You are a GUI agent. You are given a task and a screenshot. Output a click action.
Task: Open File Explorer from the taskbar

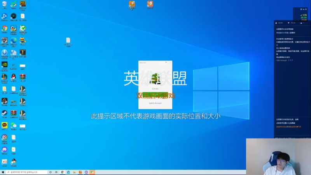pos(74,172)
